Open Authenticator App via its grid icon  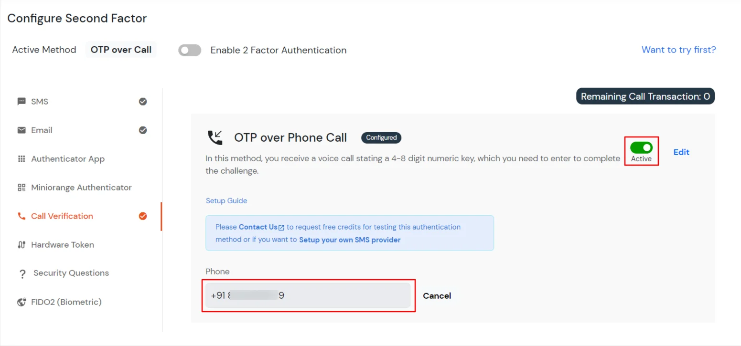click(21, 158)
